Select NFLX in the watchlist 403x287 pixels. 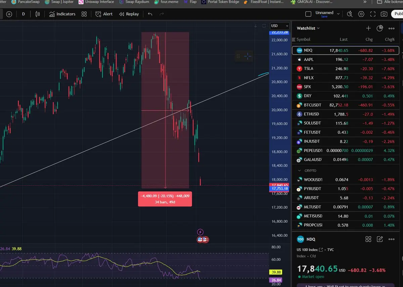click(x=346, y=78)
